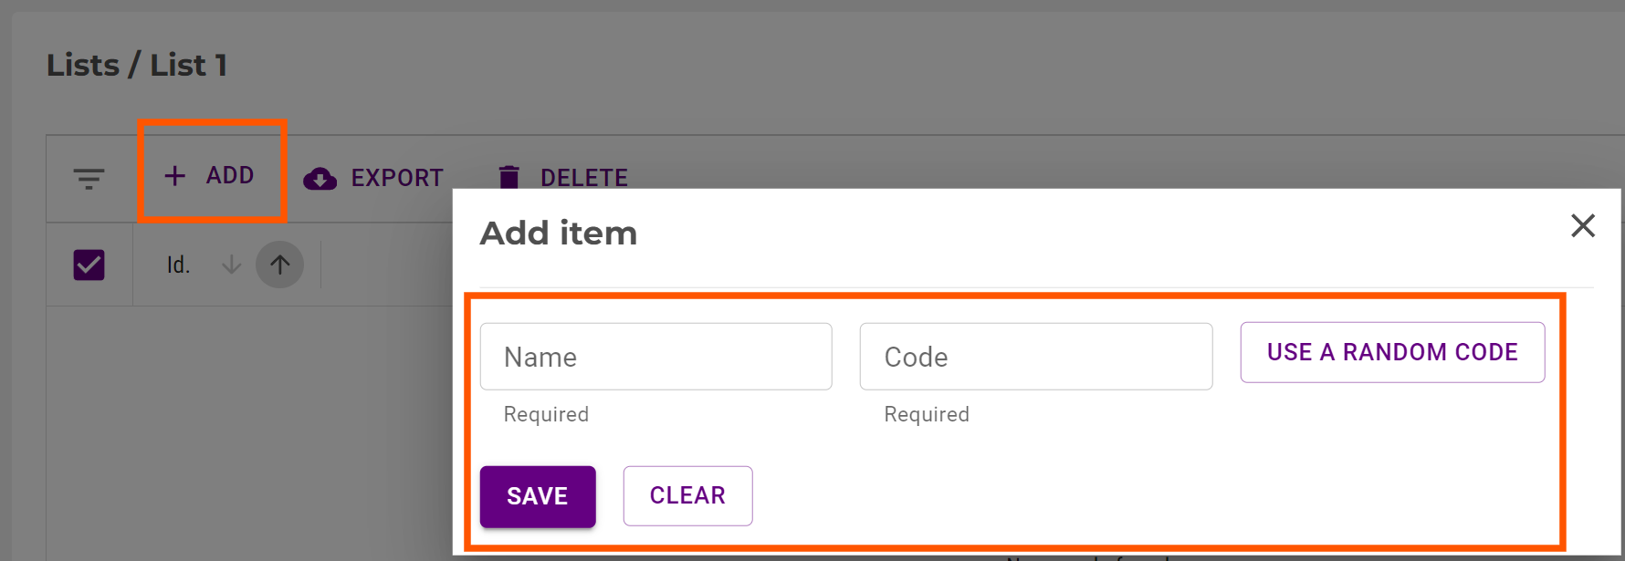Click into the Code text field
This screenshot has height=561, width=1625.
[1035, 357]
